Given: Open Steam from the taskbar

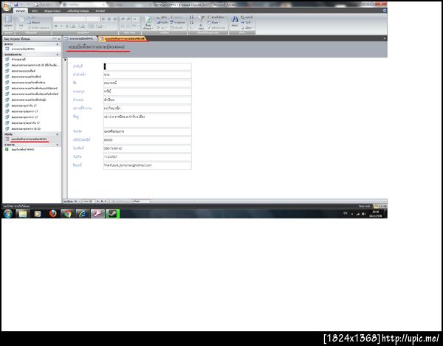Looking at the screenshot, I should point(112,214).
